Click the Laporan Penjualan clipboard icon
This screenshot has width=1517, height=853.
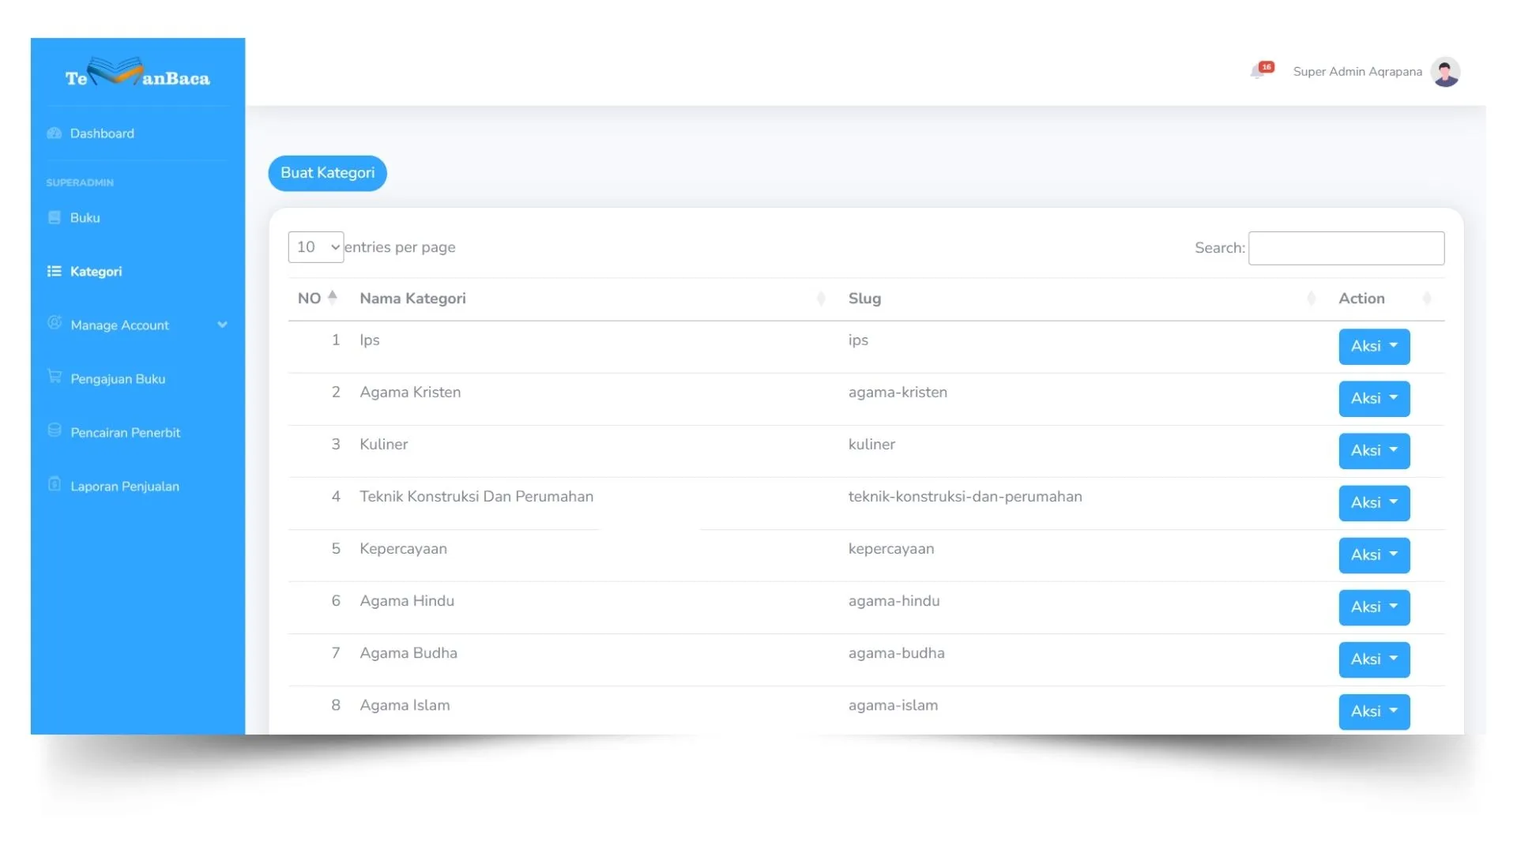[54, 484]
